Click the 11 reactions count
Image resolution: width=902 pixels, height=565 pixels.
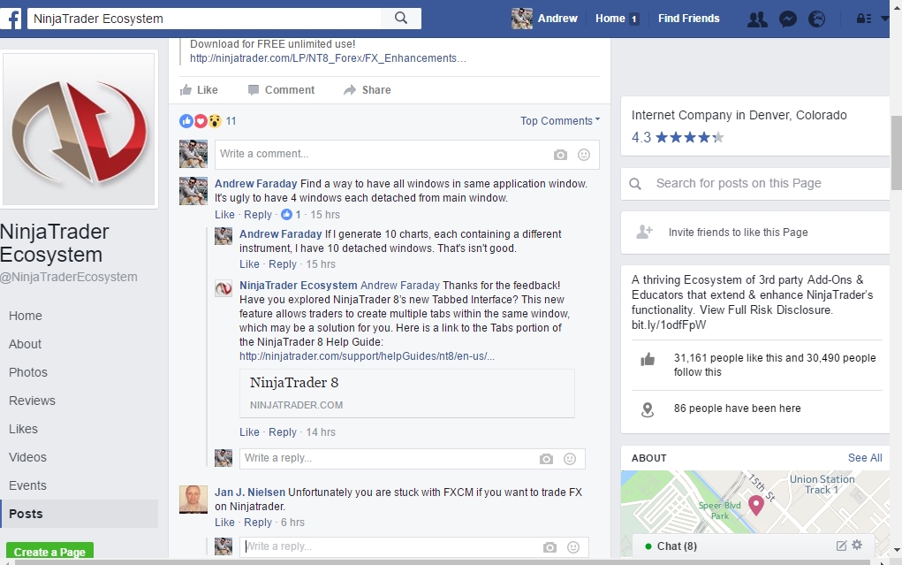pyautogui.click(x=231, y=121)
